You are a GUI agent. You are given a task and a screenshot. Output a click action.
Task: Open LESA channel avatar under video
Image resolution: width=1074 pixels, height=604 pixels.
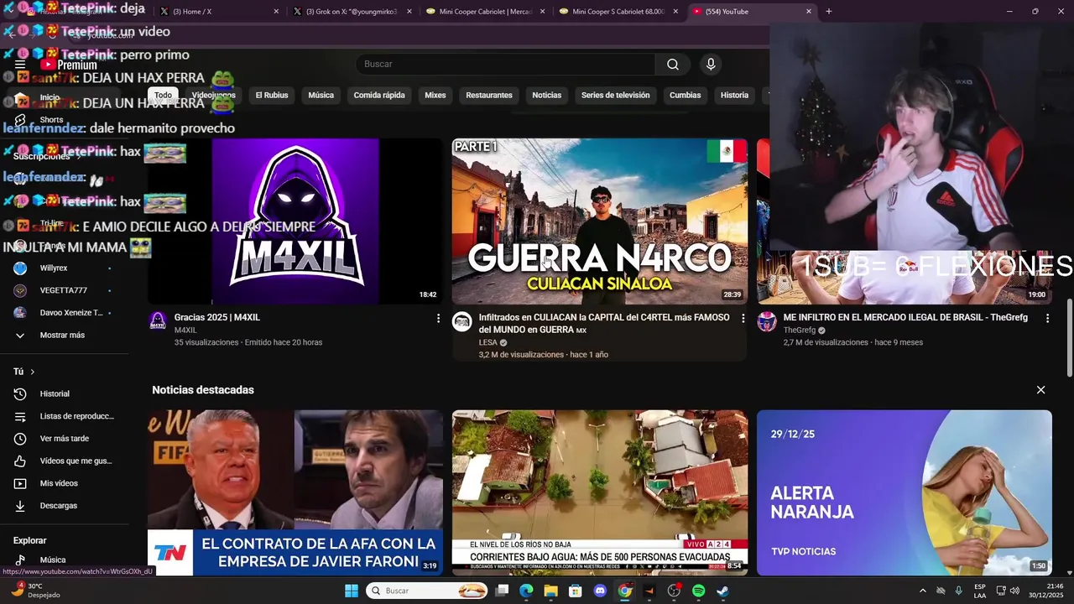[x=462, y=321]
